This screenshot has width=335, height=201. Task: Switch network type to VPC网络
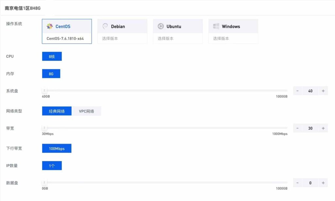(x=86, y=111)
